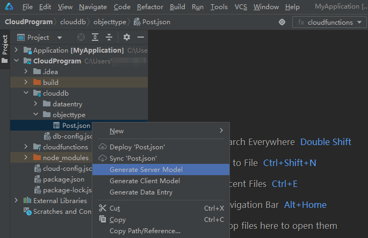The height and width of the screenshot is (238, 368).
Task: Click the Cut scissors icon in context menu
Action: pos(103,208)
